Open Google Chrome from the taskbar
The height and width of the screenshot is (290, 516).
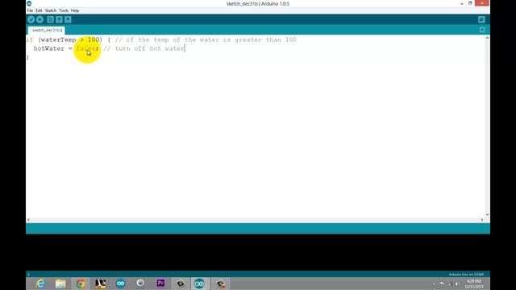(81, 284)
